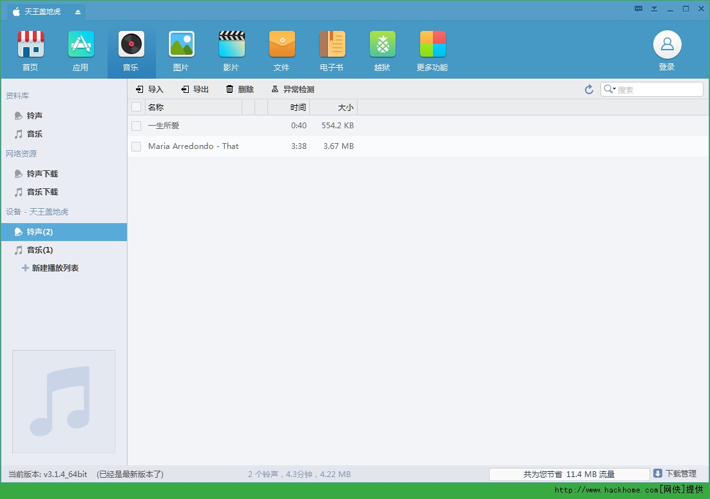Open the 首页 home store icon
This screenshot has width=710, height=499.
(30, 45)
